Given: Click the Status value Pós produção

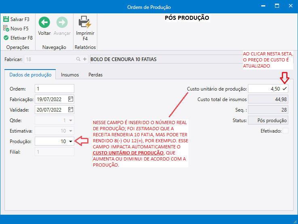Looking at the screenshot, I should coord(268,120).
